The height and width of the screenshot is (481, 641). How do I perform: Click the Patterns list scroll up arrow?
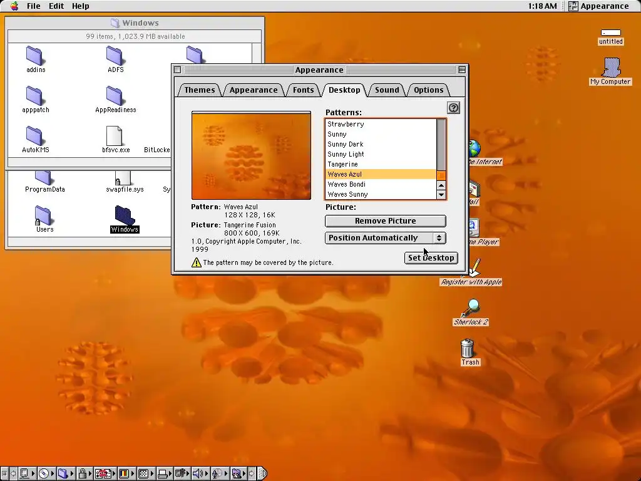pos(441,185)
